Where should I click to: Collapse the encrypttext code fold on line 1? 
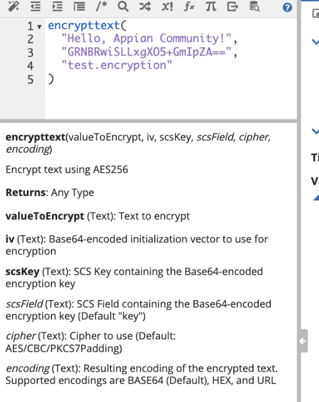(x=39, y=26)
